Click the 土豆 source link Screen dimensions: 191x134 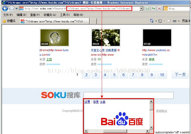click(x=49, y=59)
